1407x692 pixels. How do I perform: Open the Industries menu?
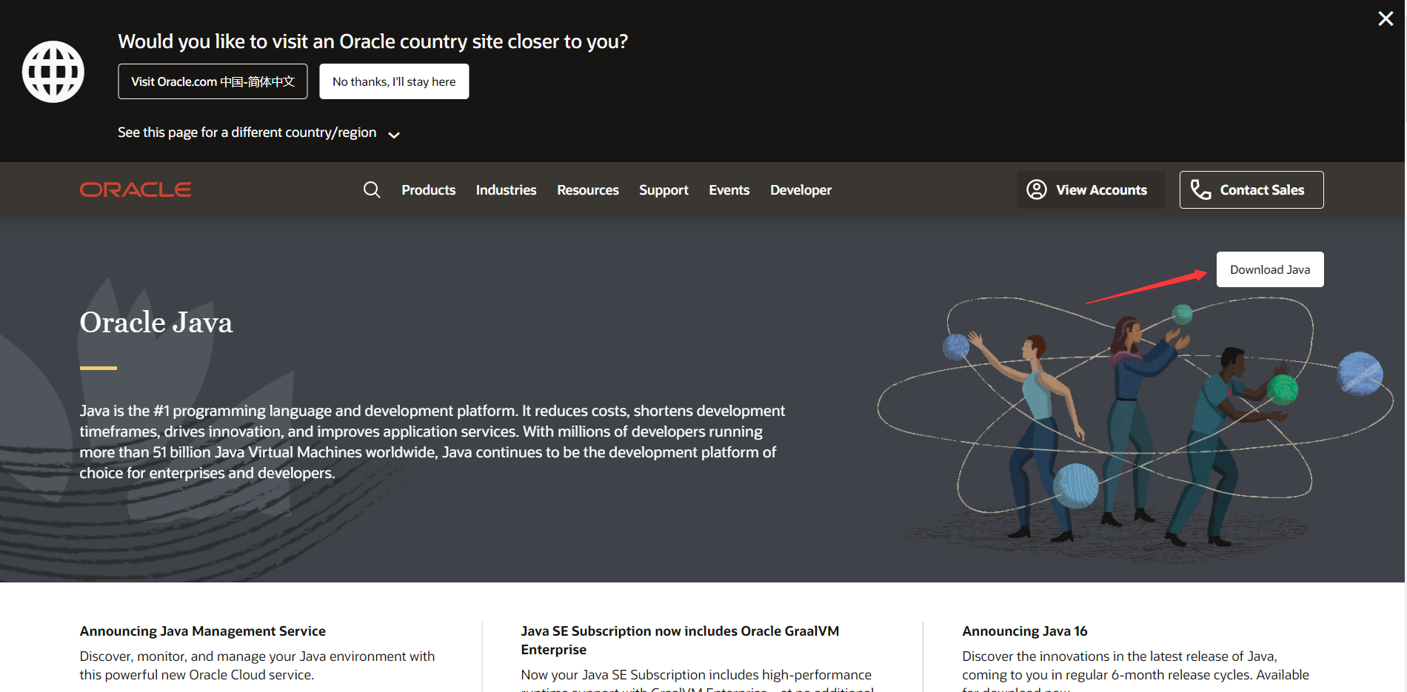(506, 190)
